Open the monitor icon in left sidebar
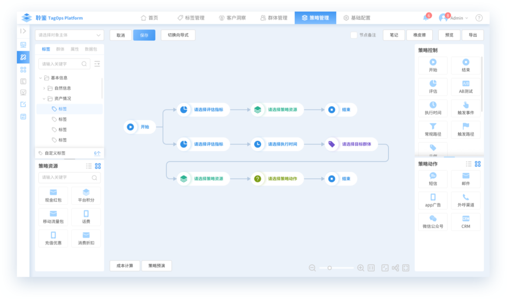 point(23,45)
